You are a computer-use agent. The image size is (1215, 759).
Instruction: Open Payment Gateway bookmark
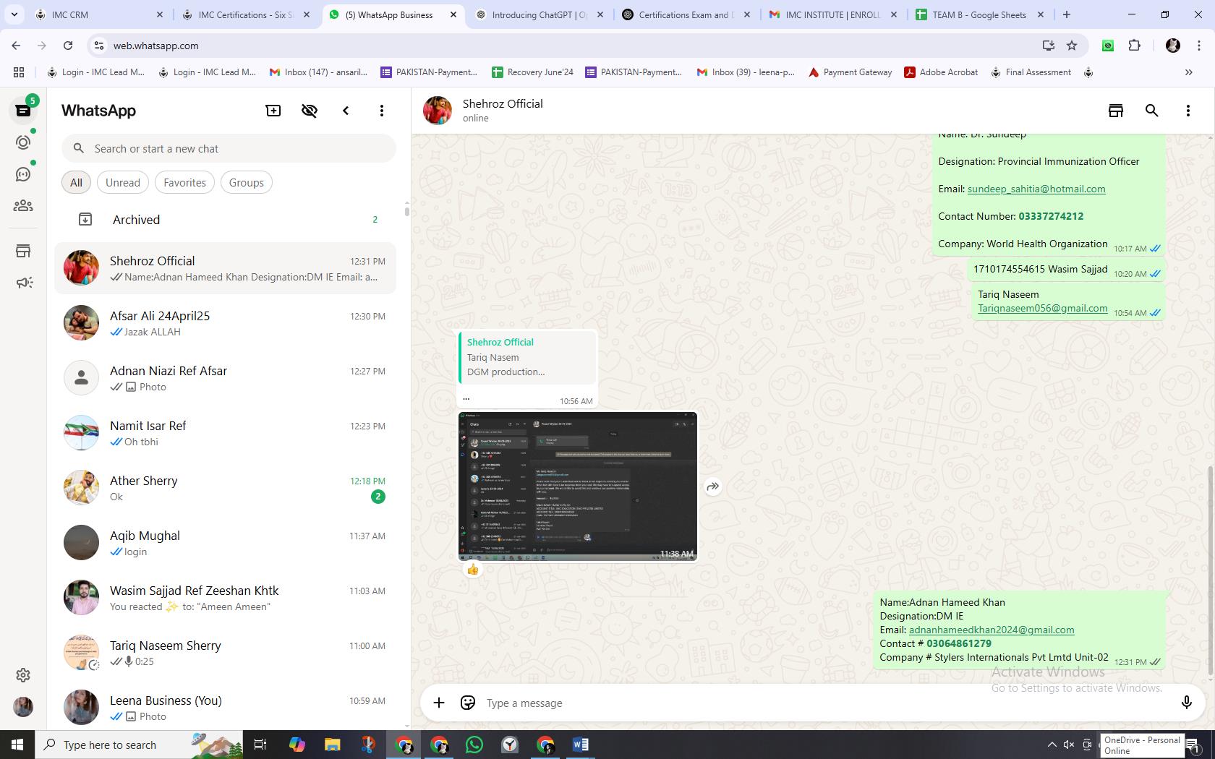tap(850, 72)
